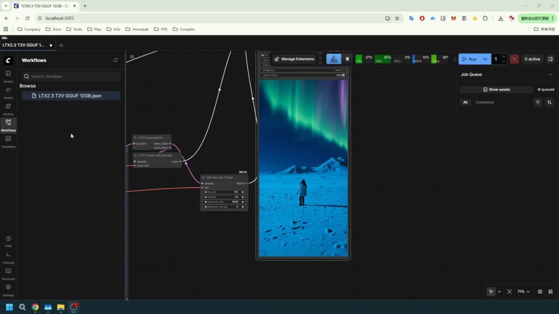Toggle the right side panel button
This screenshot has height=314, width=559.
[x=550, y=59]
